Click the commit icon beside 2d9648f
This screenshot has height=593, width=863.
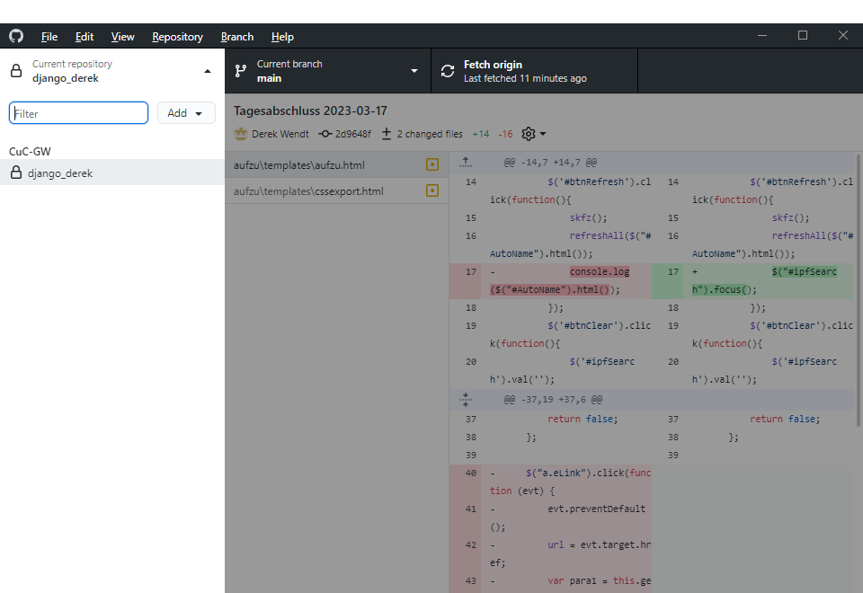pos(325,134)
